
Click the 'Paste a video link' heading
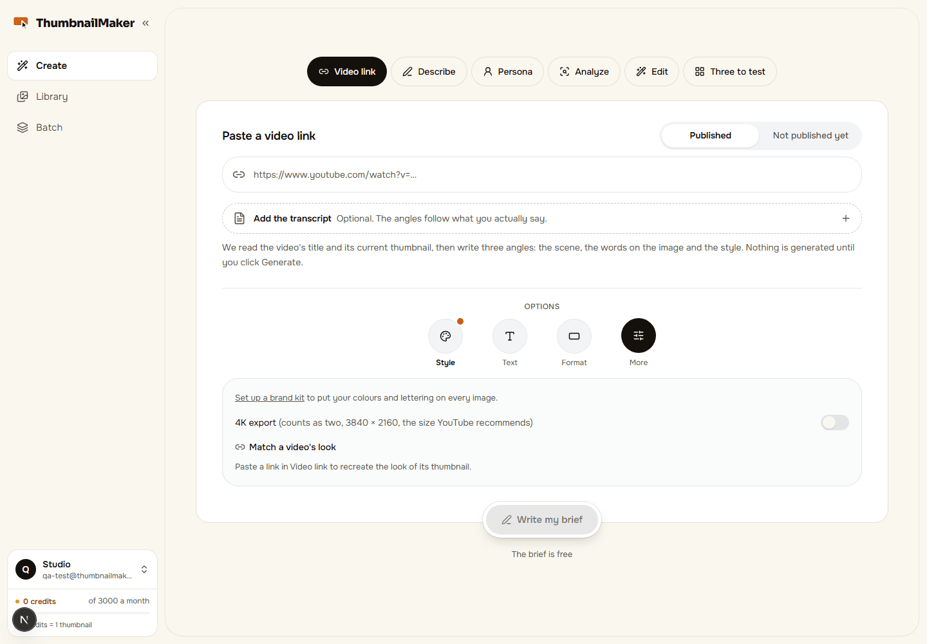click(x=269, y=136)
